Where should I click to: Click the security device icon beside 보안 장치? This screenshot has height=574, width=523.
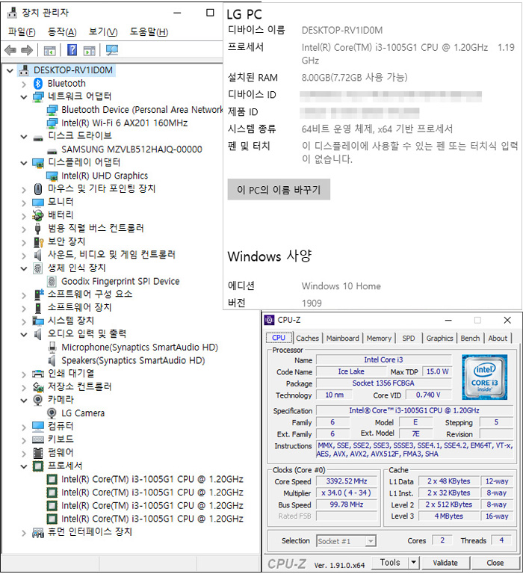coord(38,242)
